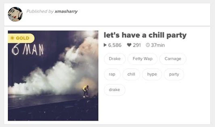Image resolution: width=215 pixels, height=127 pixels.
Task: Select the Carnage tag
Action: coord(173,59)
